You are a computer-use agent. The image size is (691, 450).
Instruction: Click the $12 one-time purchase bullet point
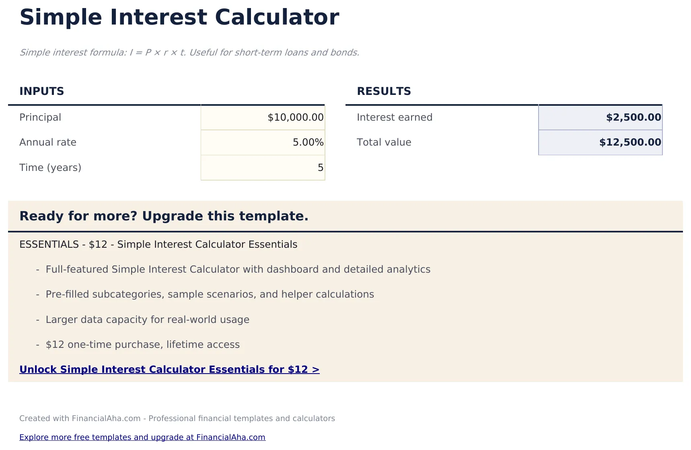142,345
